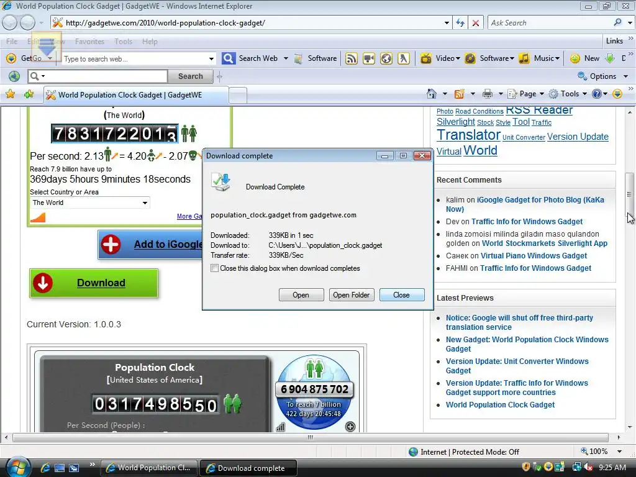Click the Feeds icon in command bar

[460, 94]
